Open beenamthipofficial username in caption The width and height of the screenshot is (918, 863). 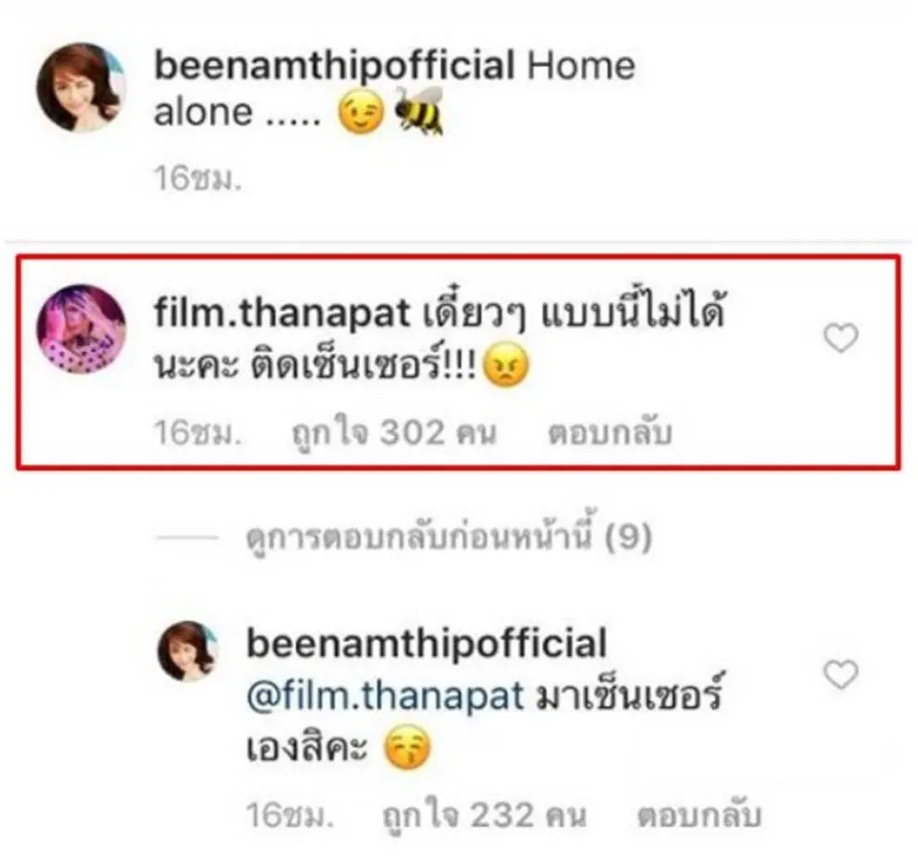(x=335, y=66)
